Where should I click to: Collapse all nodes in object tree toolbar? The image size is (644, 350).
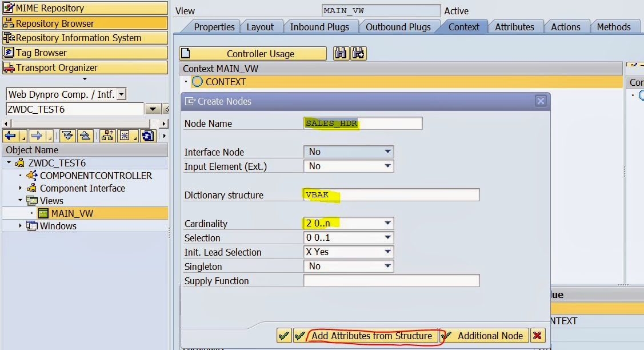85,136
